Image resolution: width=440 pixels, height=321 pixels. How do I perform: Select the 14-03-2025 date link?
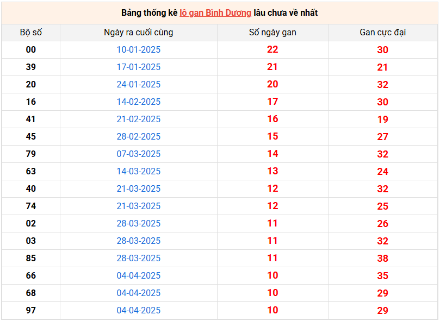point(139,171)
